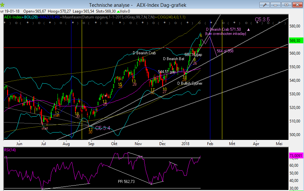
Task: Click the 73,0091 RSI value tag
Action: 296,156
